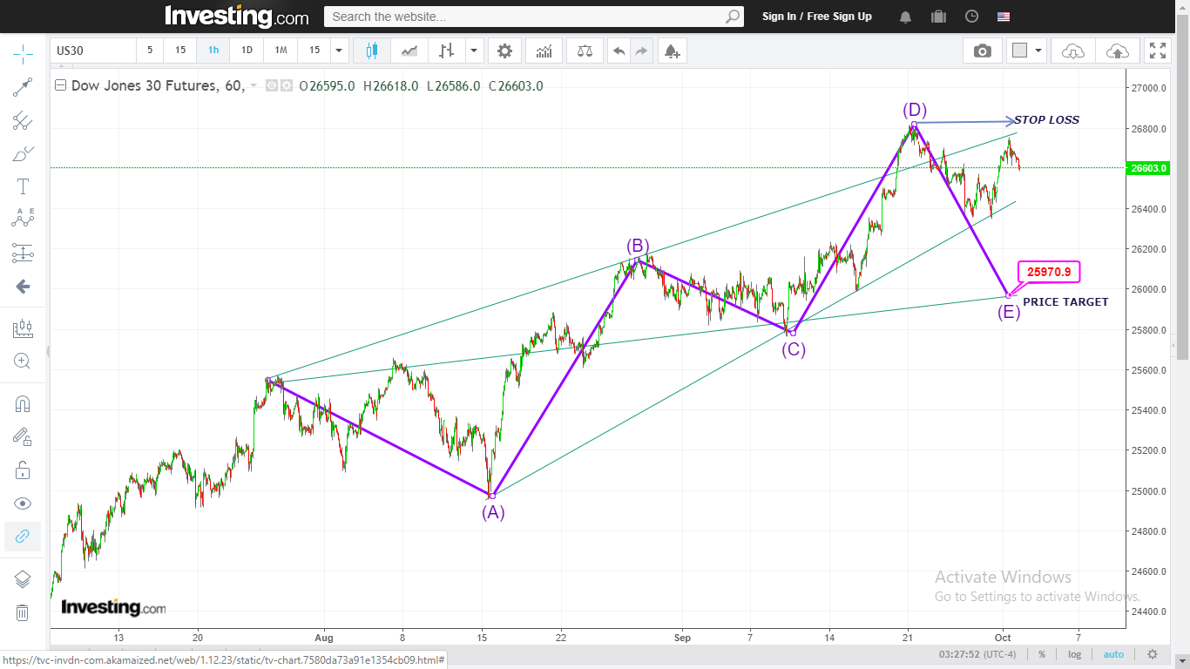Viewport: 1190px width, 669px height.
Task: Undo the last chart action
Action: 619,51
